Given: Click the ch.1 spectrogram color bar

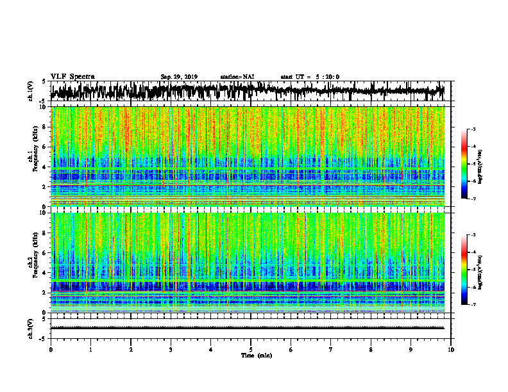Looking at the screenshot, I should [x=464, y=164].
